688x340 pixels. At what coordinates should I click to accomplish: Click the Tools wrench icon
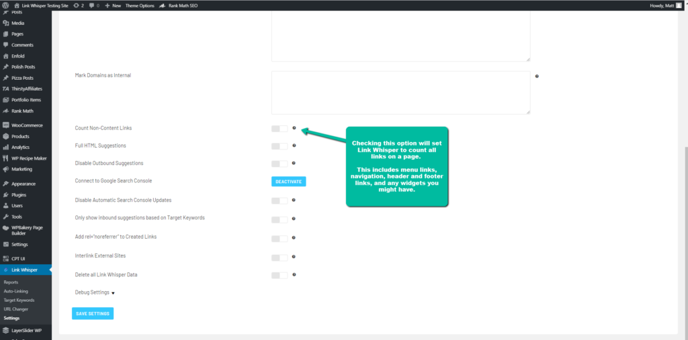click(5, 217)
